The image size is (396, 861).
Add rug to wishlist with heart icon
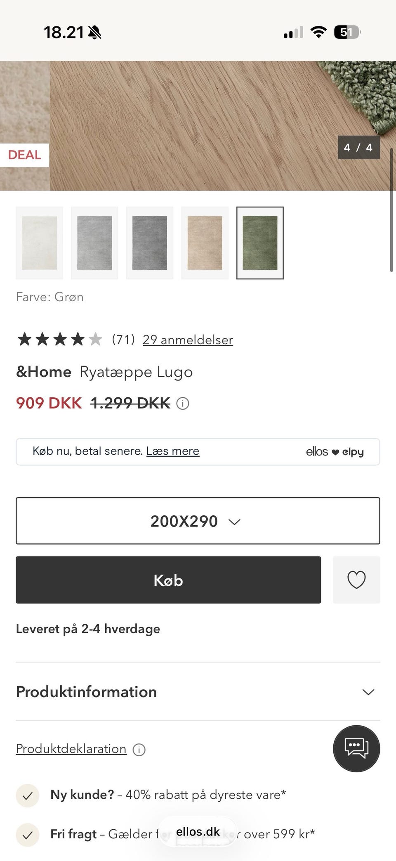356,580
